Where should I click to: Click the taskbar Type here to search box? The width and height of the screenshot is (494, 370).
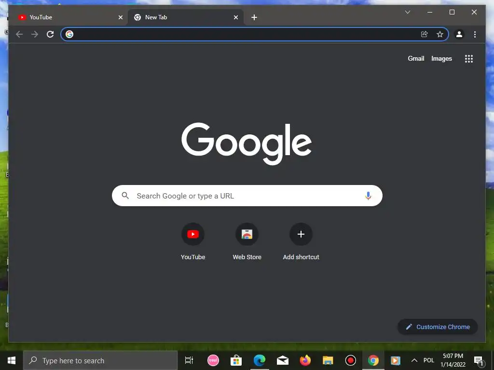[100, 360]
